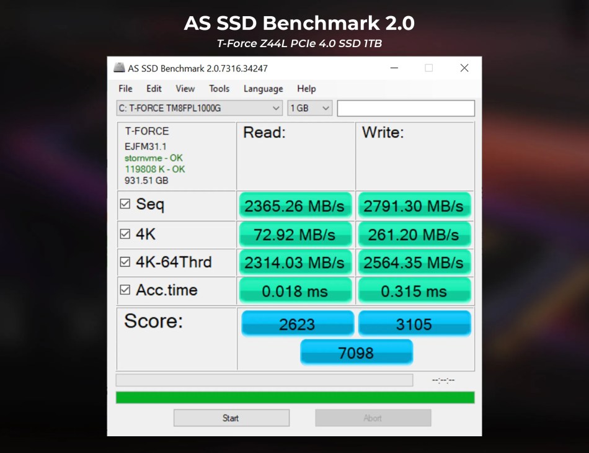Click the write score 3105

point(415,324)
